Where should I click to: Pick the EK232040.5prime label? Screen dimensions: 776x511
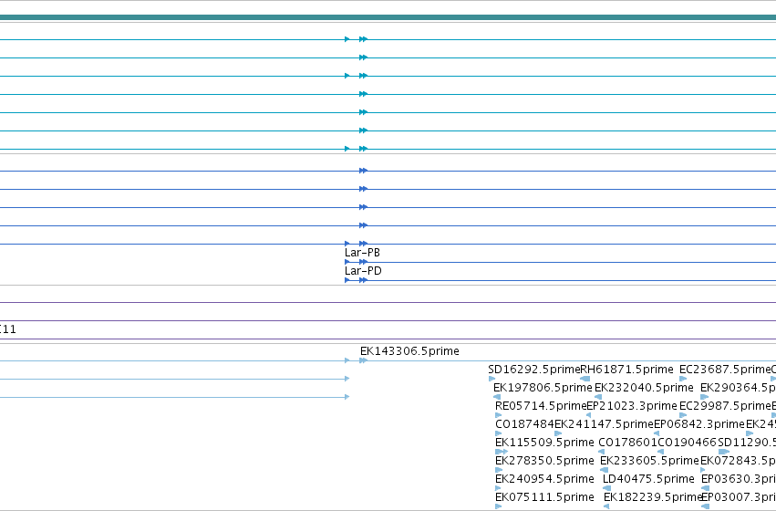(644, 387)
